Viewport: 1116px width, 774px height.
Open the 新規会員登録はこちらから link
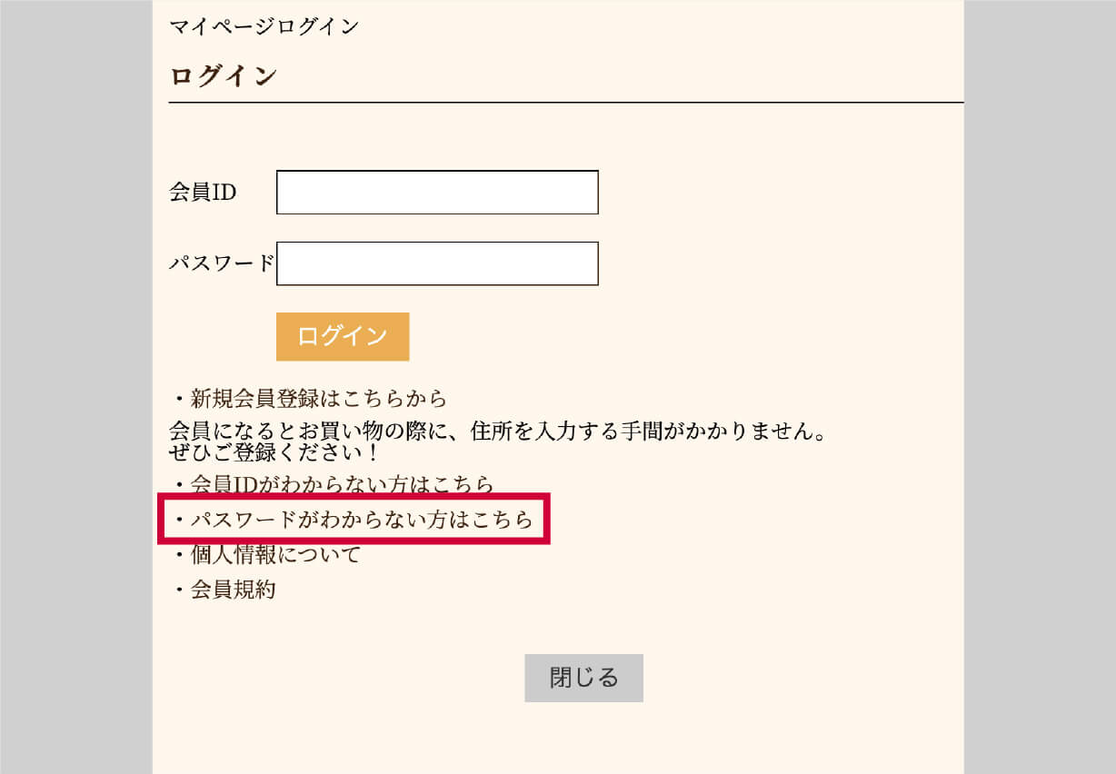[319, 398]
